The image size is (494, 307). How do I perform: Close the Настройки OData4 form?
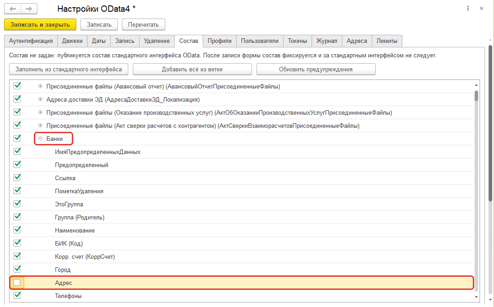click(x=481, y=9)
